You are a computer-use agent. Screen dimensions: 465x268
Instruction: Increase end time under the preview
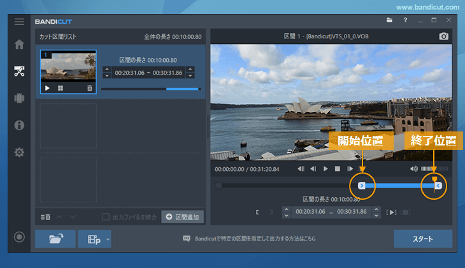(x=376, y=209)
